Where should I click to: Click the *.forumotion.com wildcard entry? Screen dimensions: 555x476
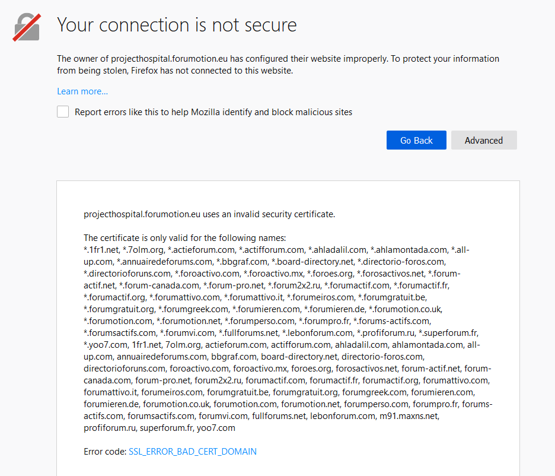click(x=119, y=321)
